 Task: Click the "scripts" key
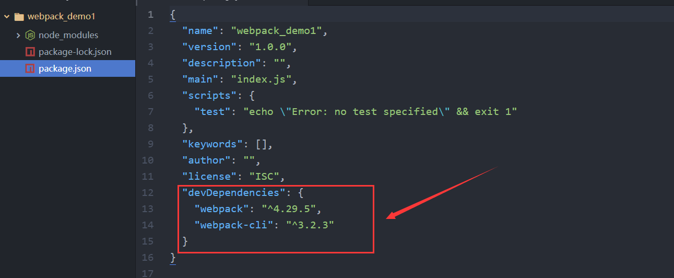pos(210,96)
